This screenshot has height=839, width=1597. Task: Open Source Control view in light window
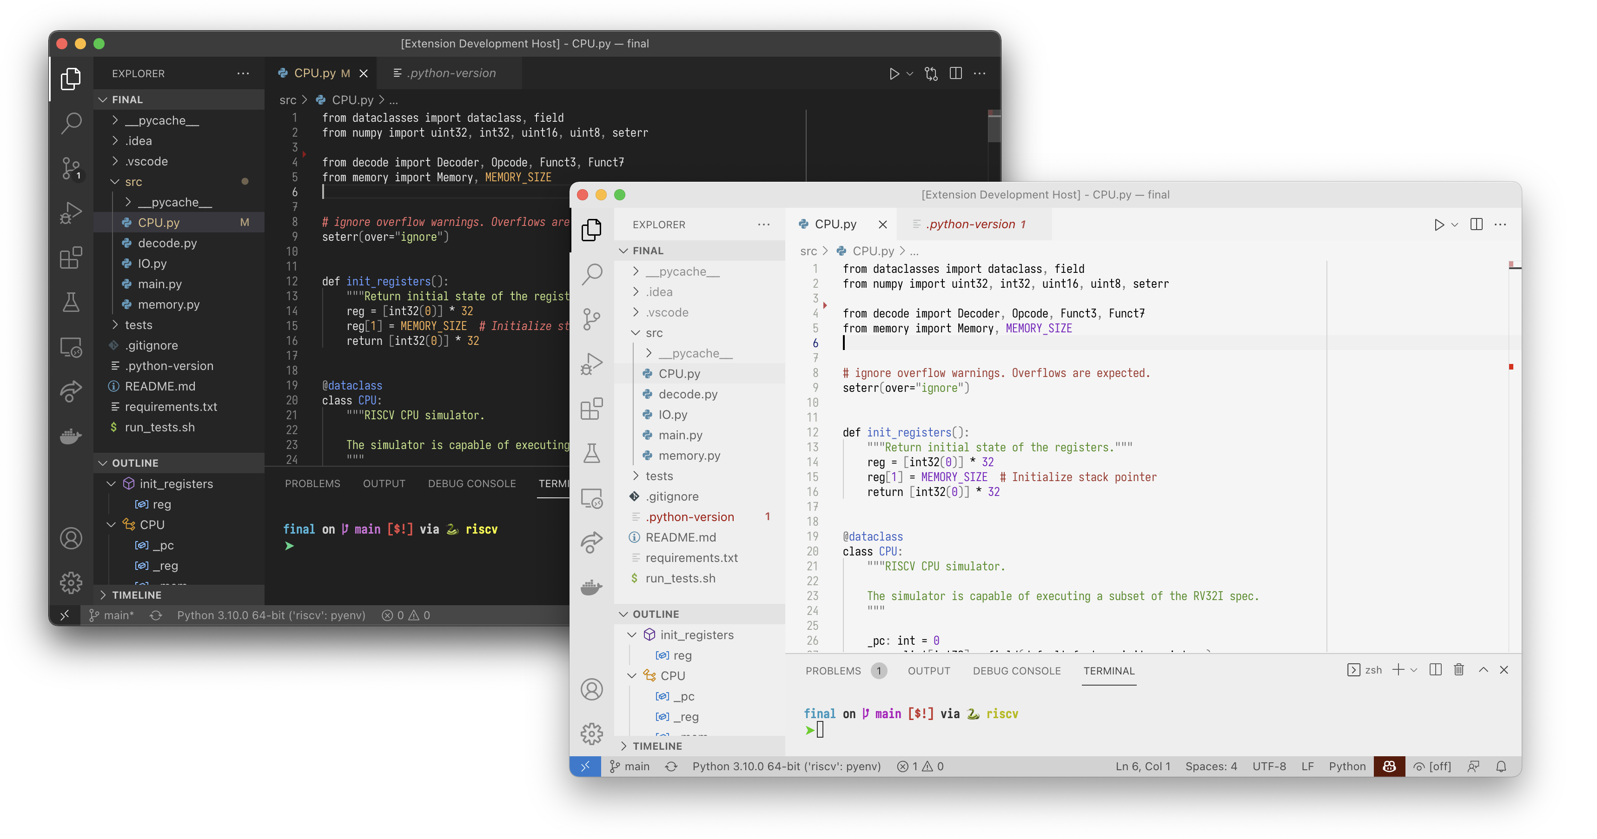click(x=591, y=319)
